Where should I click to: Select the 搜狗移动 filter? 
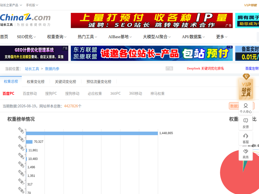pyautogui.click(x=72, y=93)
